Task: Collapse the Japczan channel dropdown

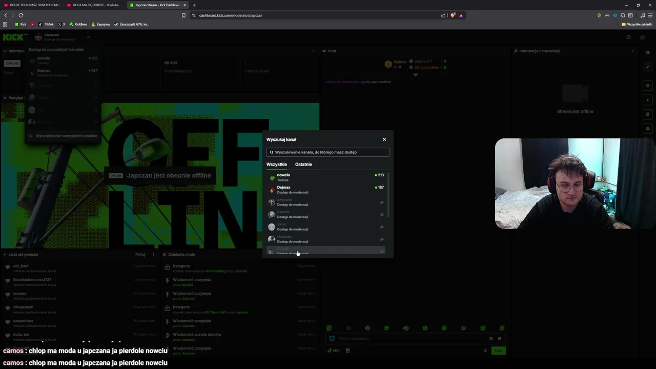Action: tap(88, 37)
